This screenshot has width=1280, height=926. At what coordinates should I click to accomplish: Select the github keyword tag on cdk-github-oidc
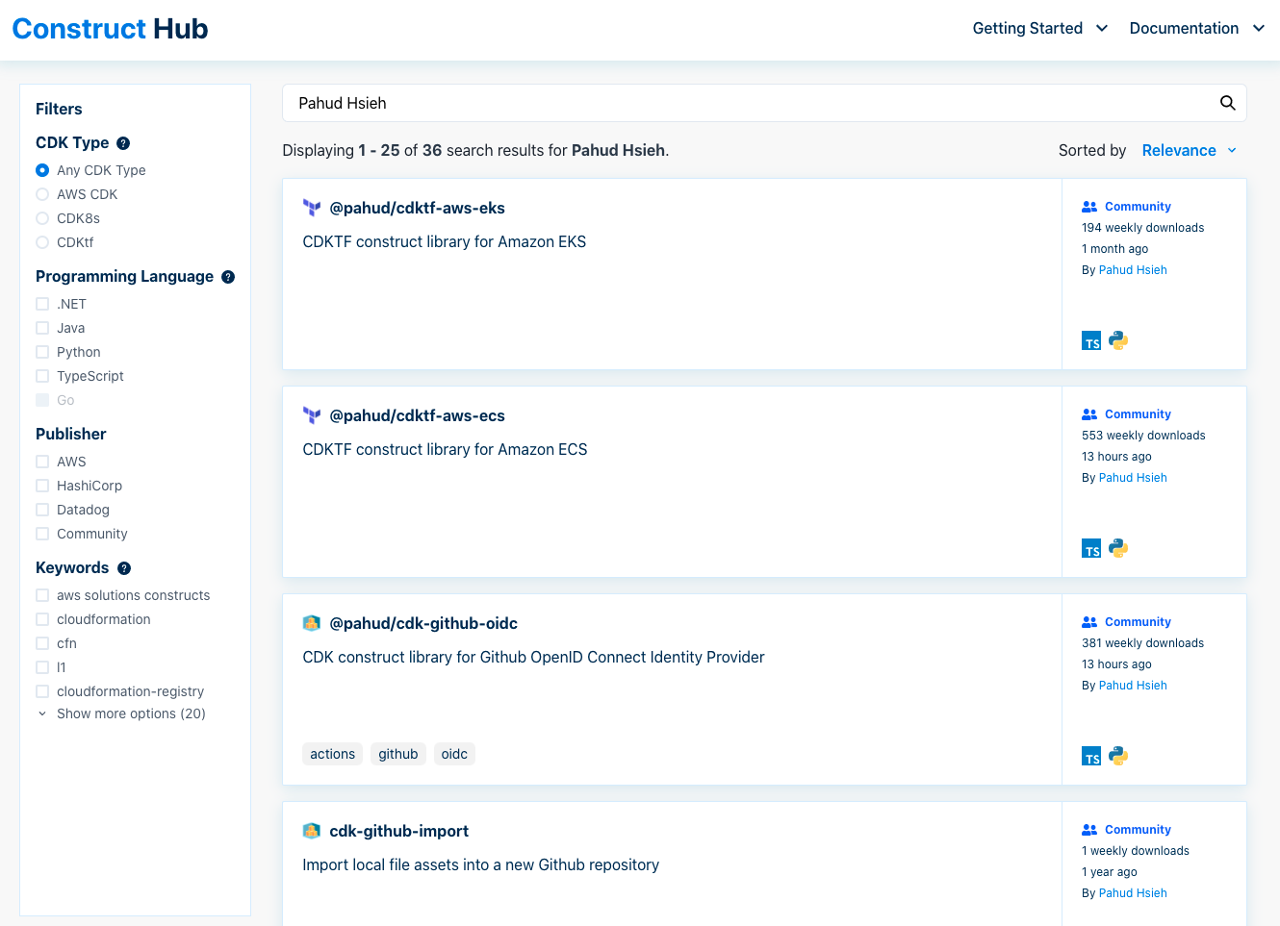click(x=397, y=754)
